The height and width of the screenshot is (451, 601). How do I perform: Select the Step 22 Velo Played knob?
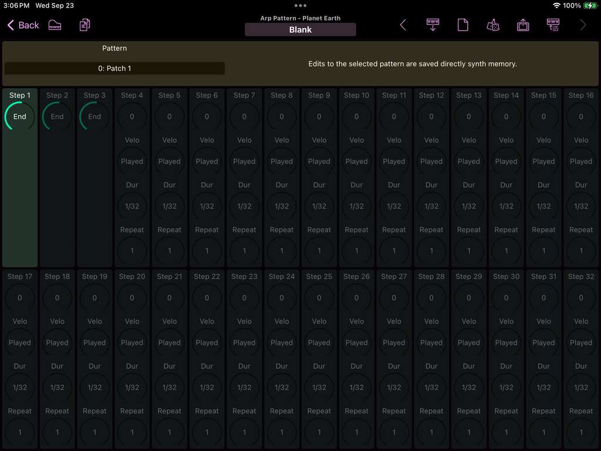[x=207, y=342]
